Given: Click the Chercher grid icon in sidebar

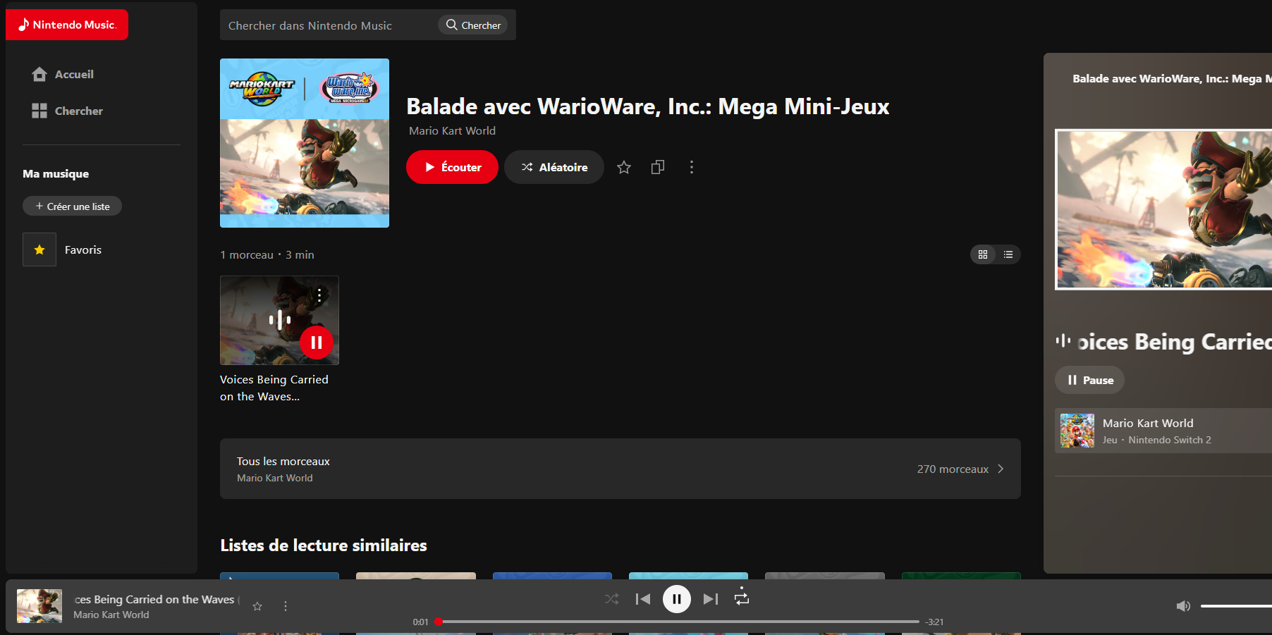Looking at the screenshot, I should [39, 111].
